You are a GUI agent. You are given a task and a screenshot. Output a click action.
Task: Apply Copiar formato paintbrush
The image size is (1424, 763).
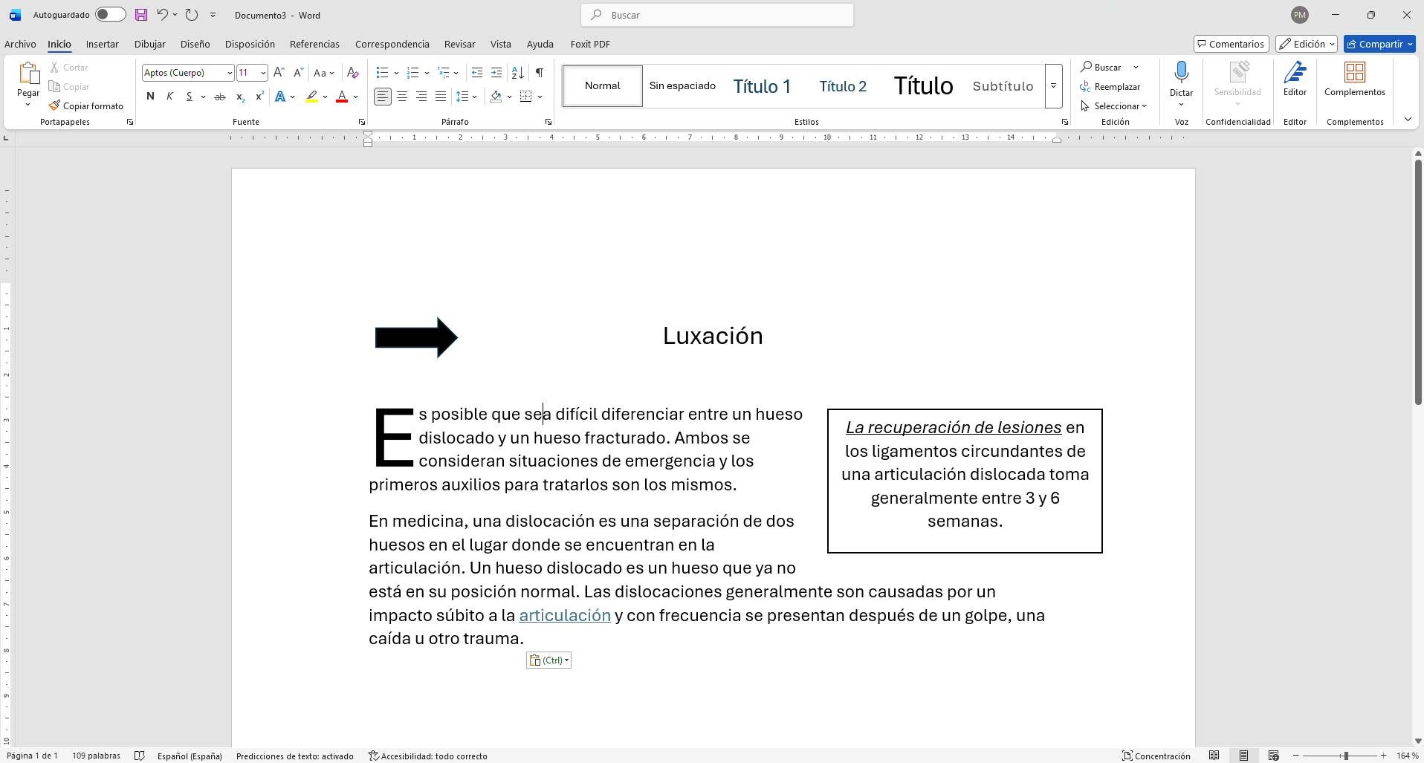point(86,106)
